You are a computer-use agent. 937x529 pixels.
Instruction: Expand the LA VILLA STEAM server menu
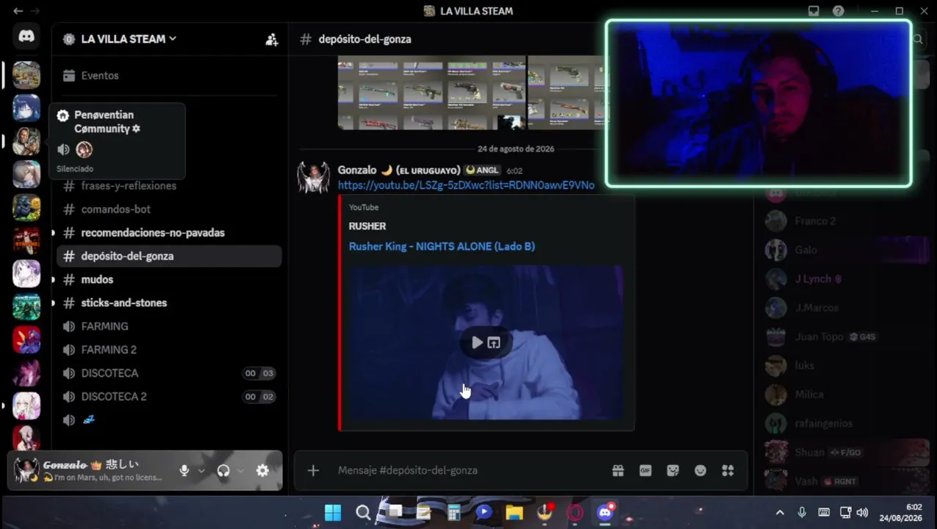pos(129,39)
